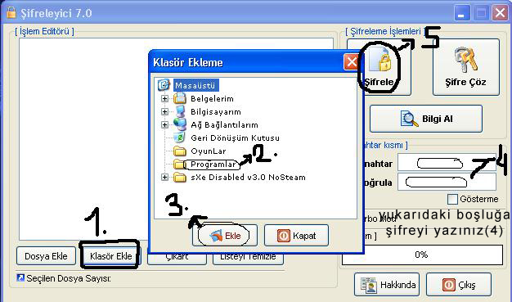Click the 0% progress bar
Screen dimensions: 512x302
(422, 255)
